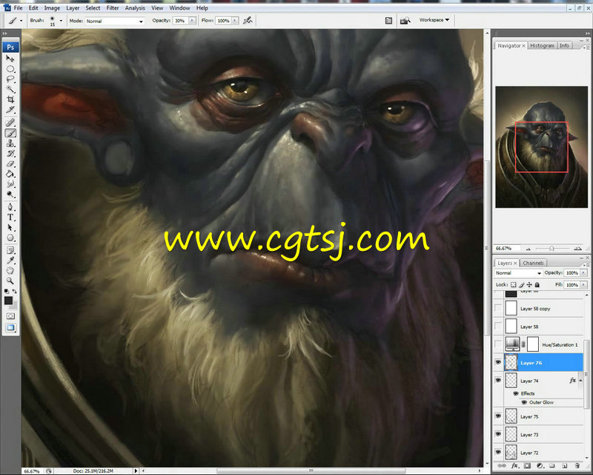Screen dimensions: 593x475
Task: Swap foreground and background colors
Action: [14, 291]
